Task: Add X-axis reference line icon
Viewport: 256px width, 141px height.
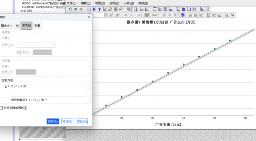Action: (x=136, y=9)
